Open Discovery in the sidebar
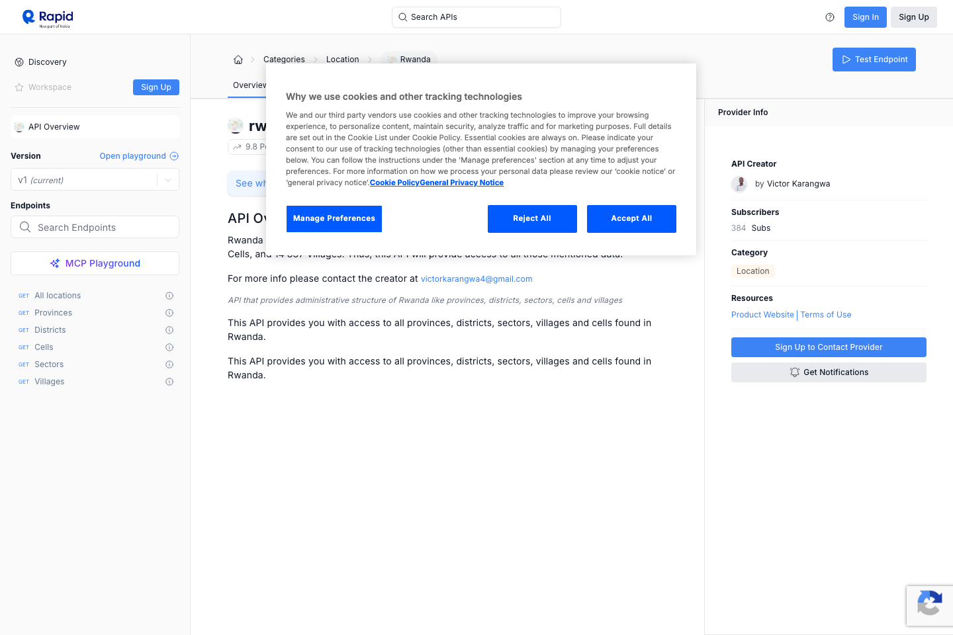This screenshot has height=635, width=953. tap(47, 62)
